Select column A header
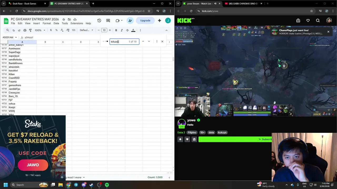This screenshot has height=189, width=337. coord(22,42)
